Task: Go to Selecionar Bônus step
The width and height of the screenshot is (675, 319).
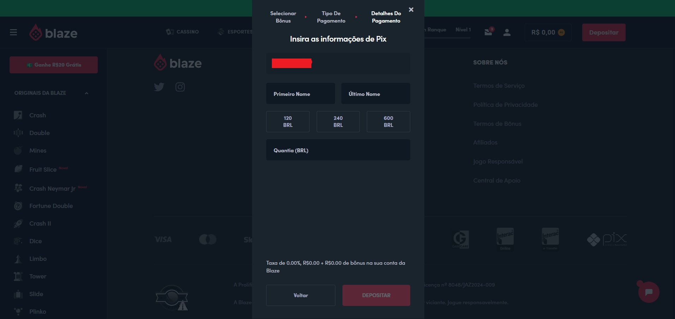Action: (283, 17)
